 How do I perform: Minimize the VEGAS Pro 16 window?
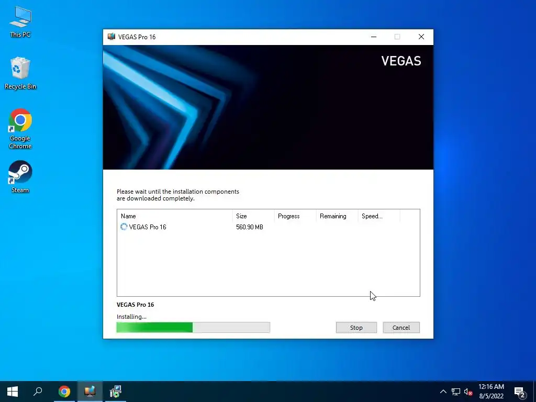[374, 37]
